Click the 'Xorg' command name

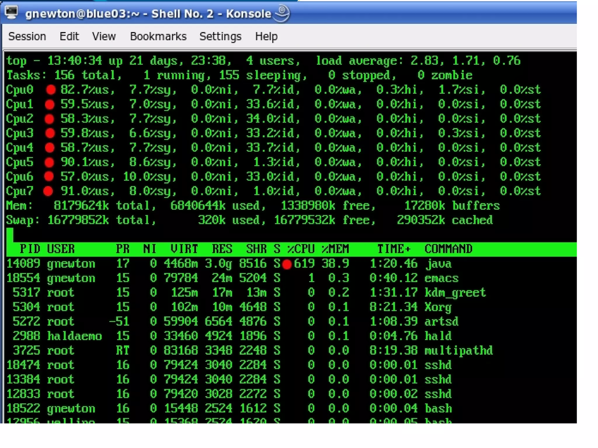[x=438, y=307]
